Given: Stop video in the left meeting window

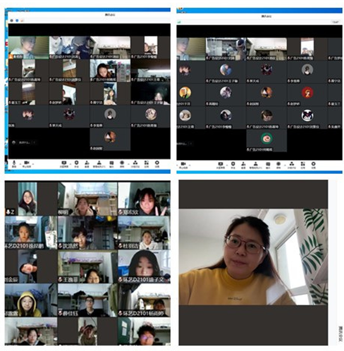Looking at the screenshot, I should point(27,164).
